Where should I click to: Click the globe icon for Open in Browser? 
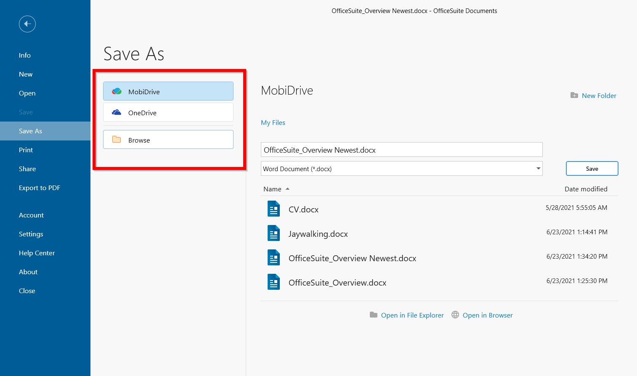[455, 315]
